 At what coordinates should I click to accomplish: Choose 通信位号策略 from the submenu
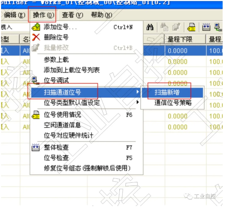[173, 103]
